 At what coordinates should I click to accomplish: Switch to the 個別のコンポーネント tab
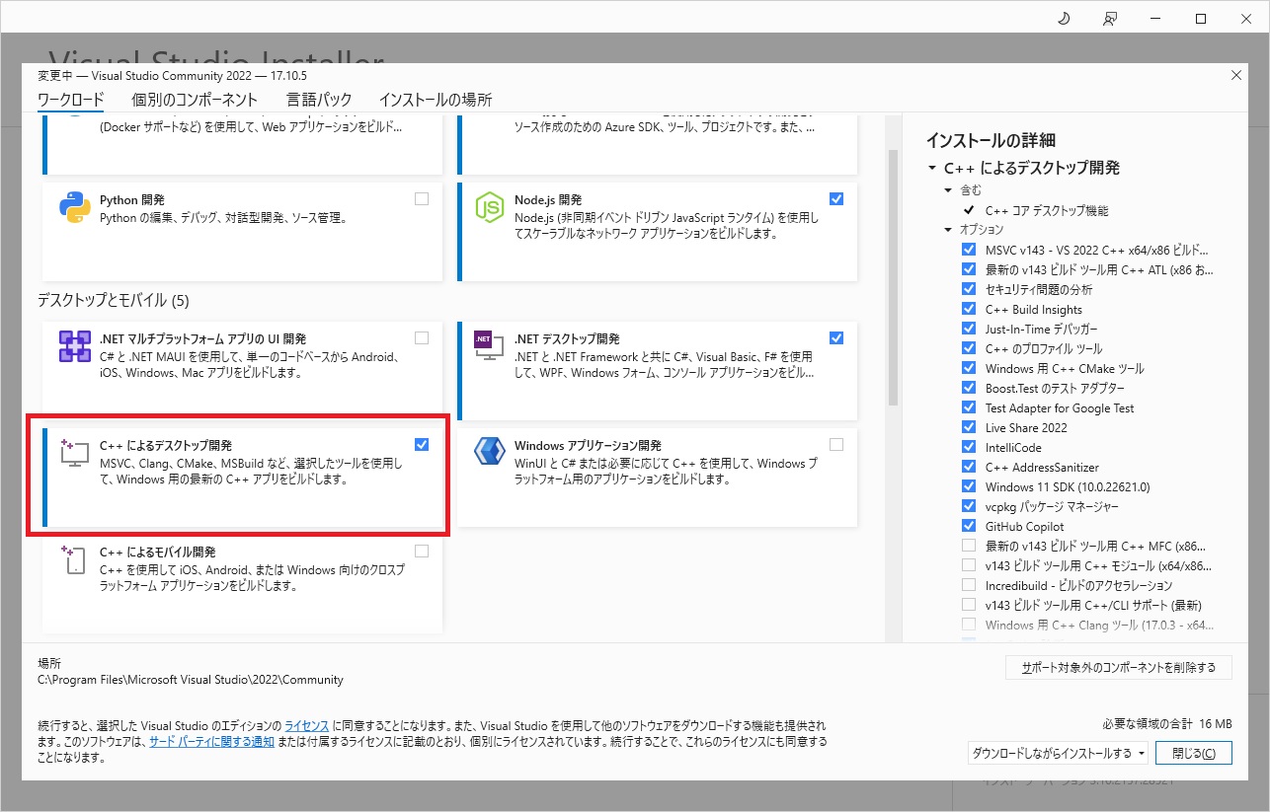(x=195, y=100)
